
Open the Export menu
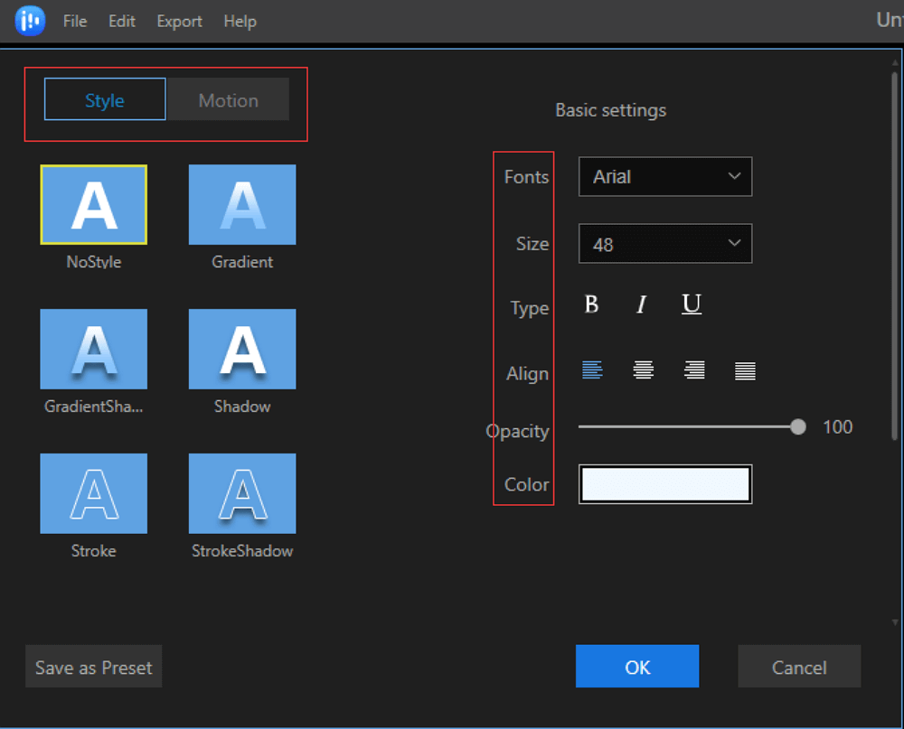179,21
